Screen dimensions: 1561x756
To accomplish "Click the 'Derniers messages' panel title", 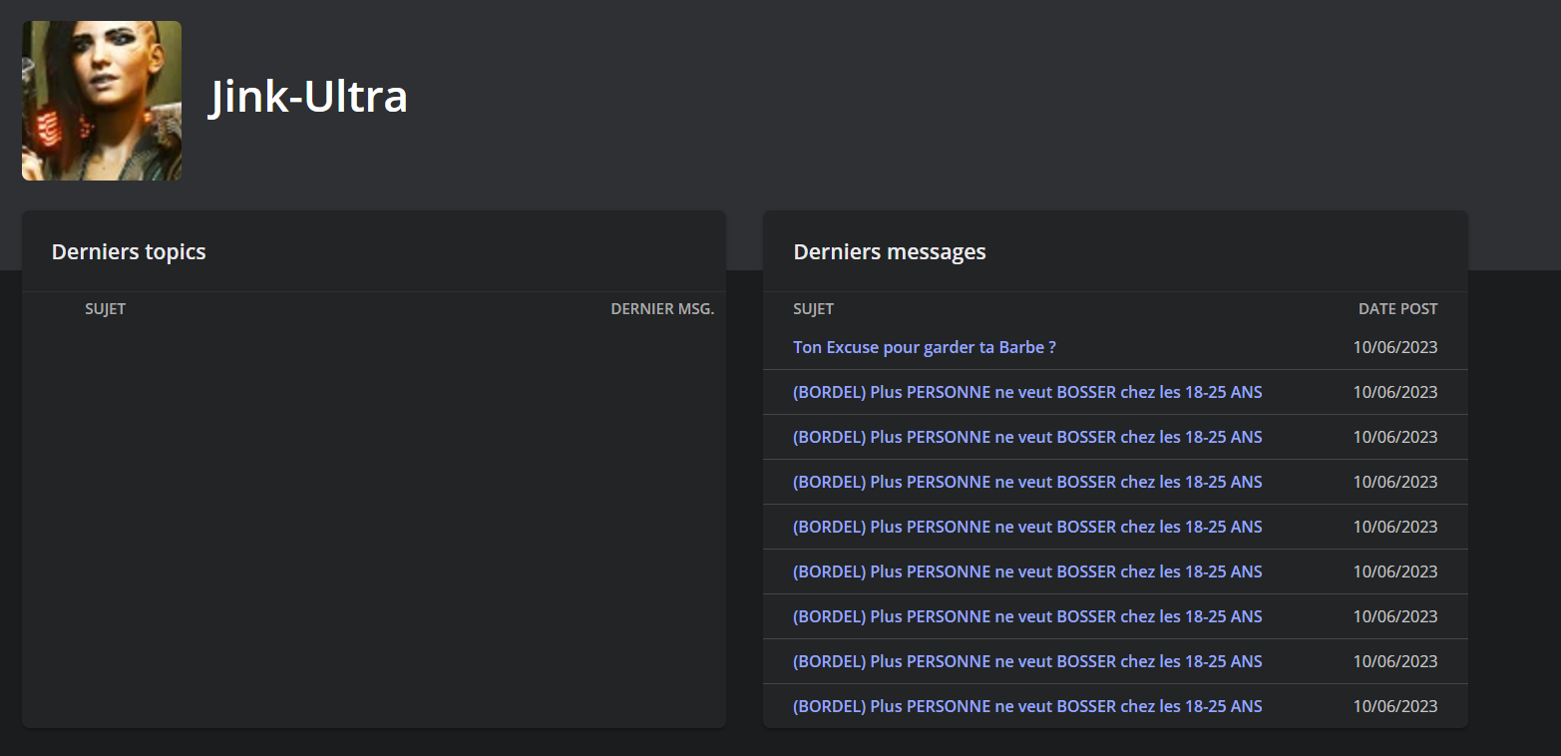I will (889, 251).
